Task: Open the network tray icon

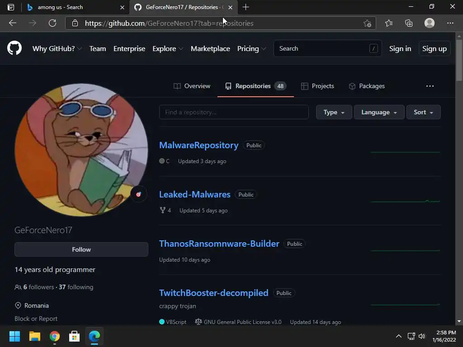Action: tap(411, 336)
